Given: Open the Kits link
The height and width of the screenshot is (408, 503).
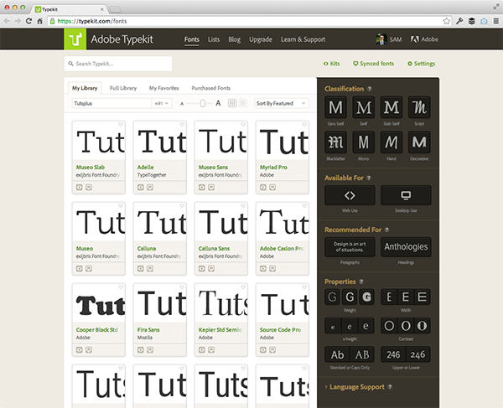Looking at the screenshot, I should pyautogui.click(x=331, y=64).
